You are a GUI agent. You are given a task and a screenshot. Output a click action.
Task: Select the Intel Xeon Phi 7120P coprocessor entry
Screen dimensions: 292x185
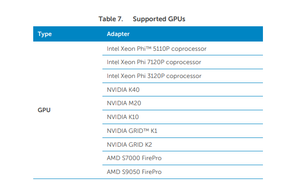coord(154,62)
